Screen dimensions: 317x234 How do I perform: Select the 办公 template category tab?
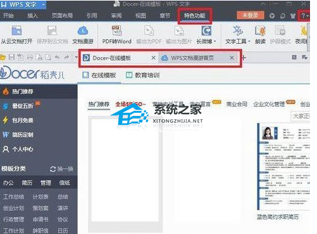(x=8, y=183)
